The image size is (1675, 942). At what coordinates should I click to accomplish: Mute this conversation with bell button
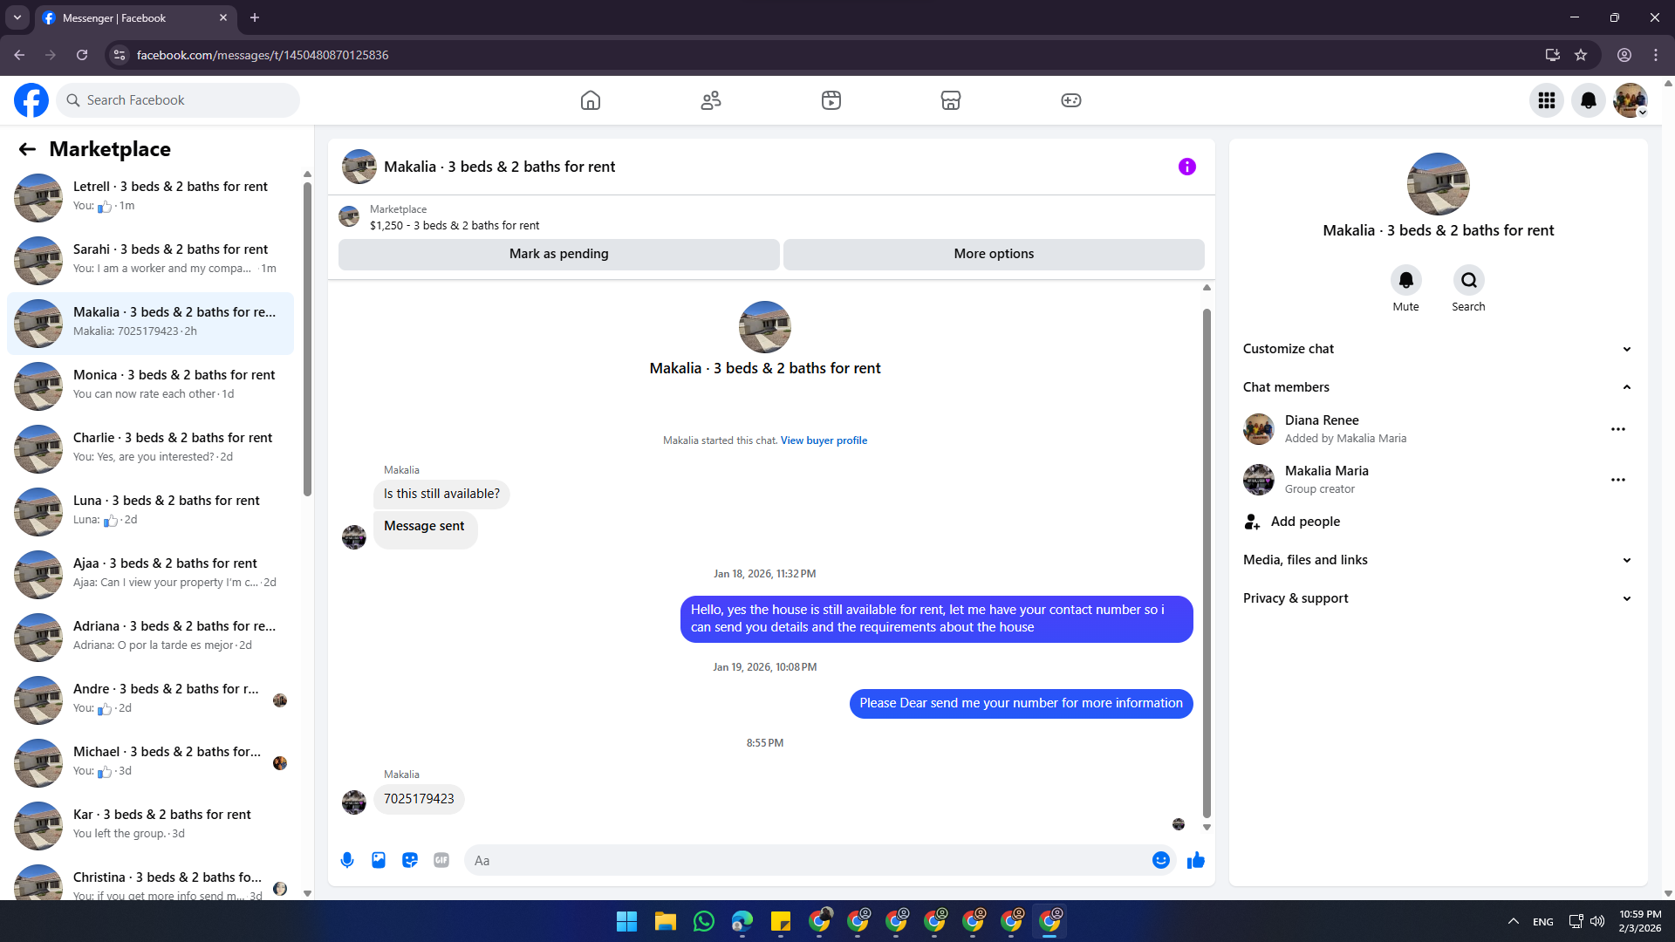tap(1405, 280)
